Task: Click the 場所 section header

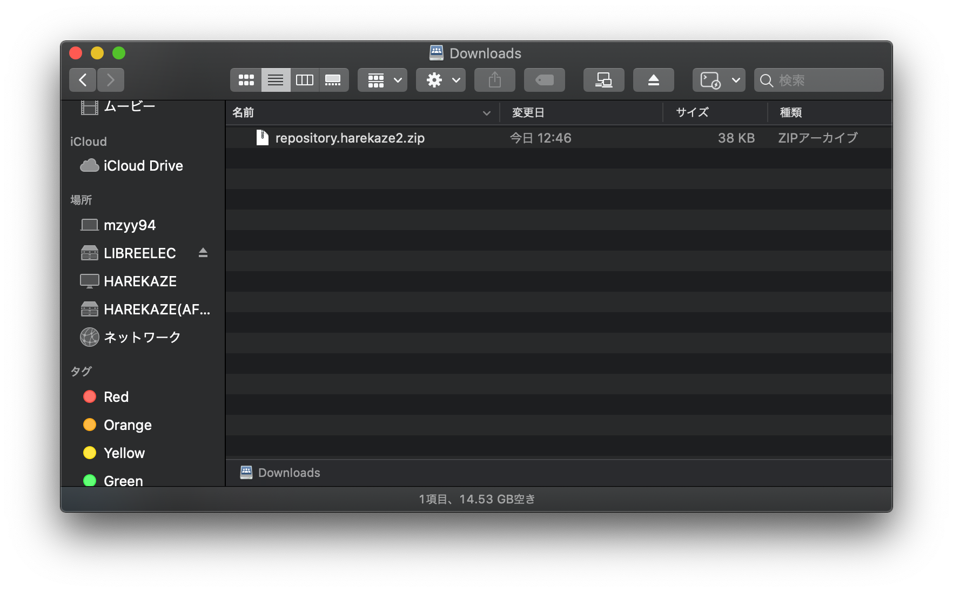Action: coord(81,200)
